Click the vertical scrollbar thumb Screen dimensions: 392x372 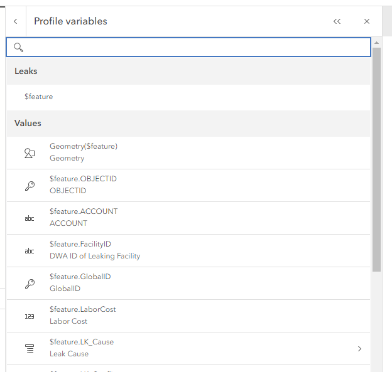coord(376,157)
